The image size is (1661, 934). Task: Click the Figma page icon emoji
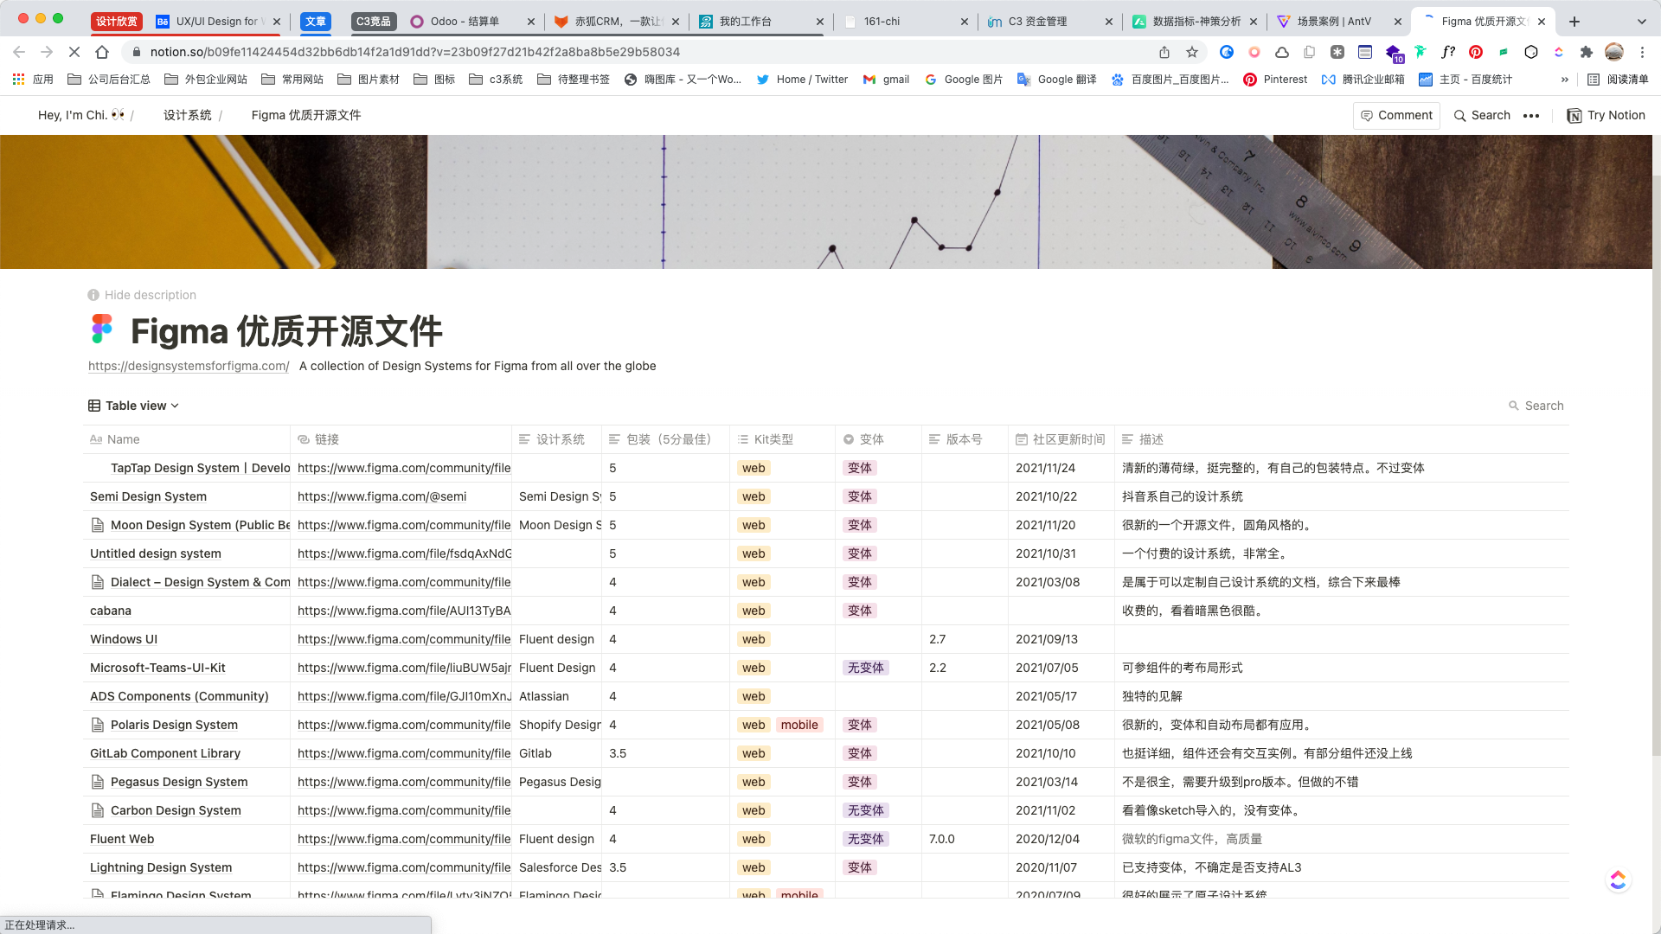(x=102, y=329)
